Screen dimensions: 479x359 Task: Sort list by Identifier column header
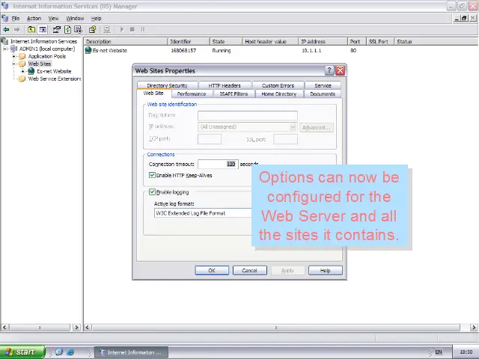pyautogui.click(x=189, y=42)
